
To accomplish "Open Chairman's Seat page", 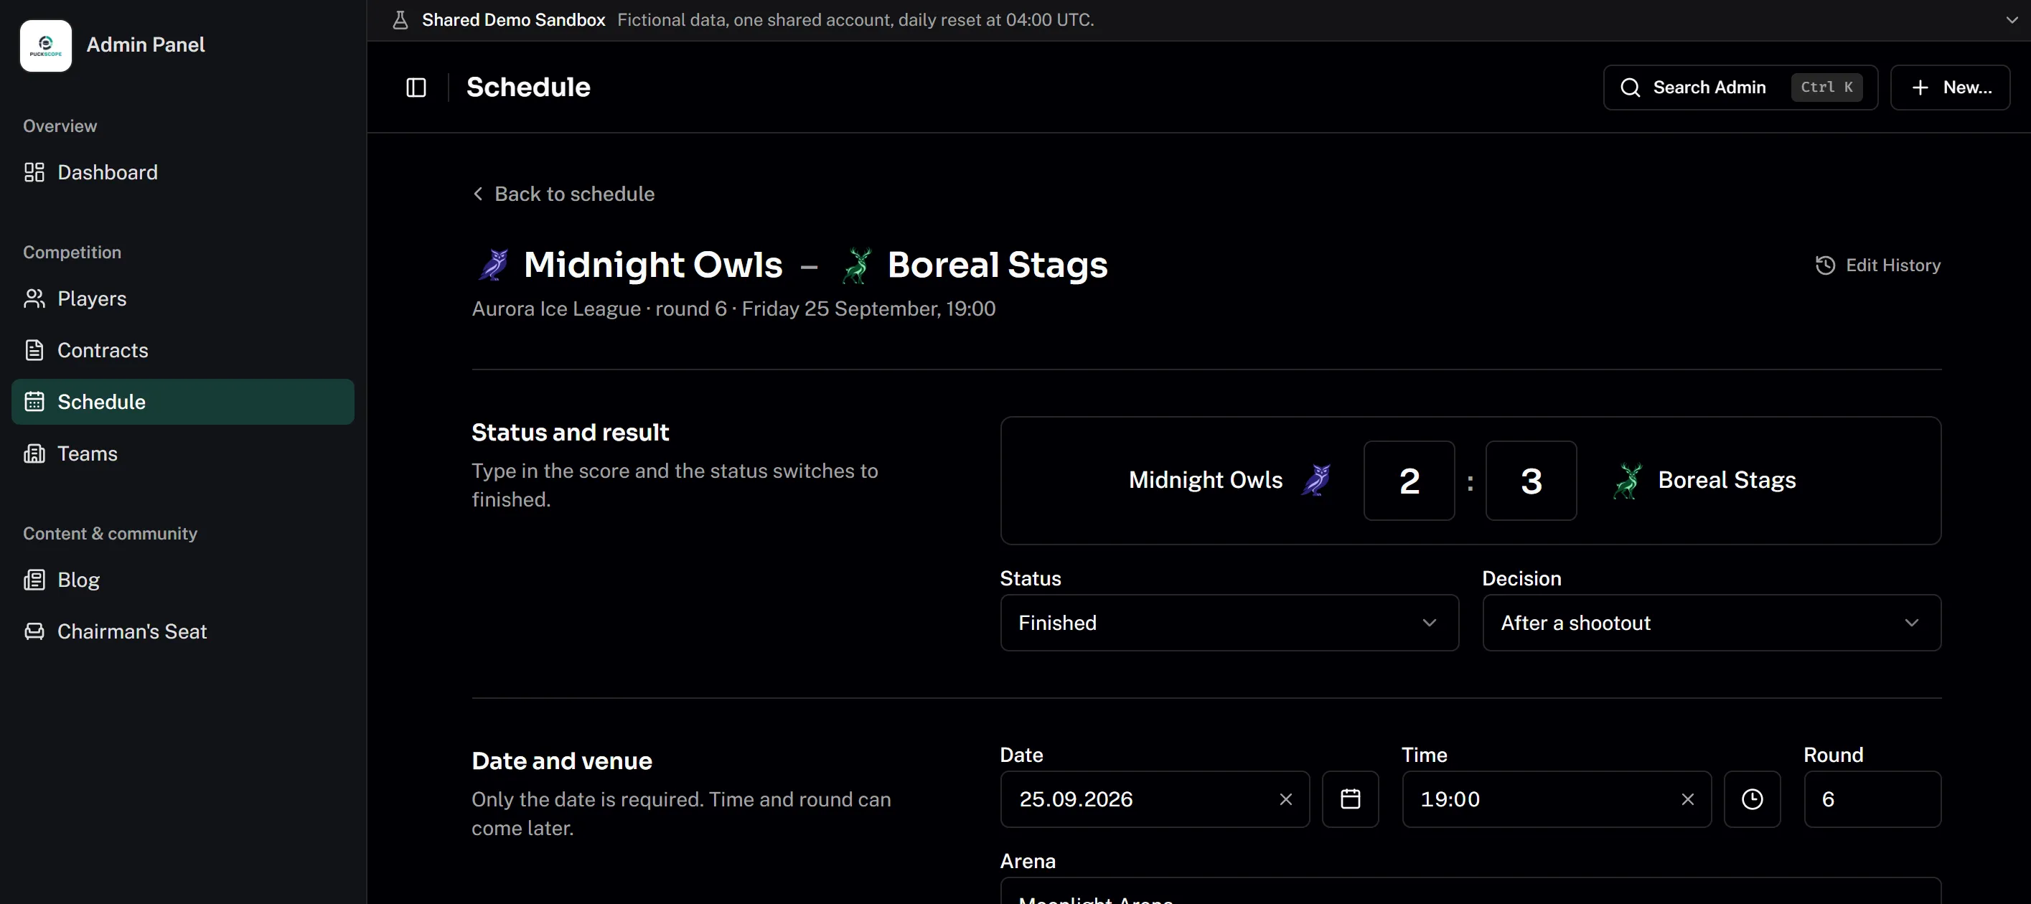I will [x=183, y=631].
